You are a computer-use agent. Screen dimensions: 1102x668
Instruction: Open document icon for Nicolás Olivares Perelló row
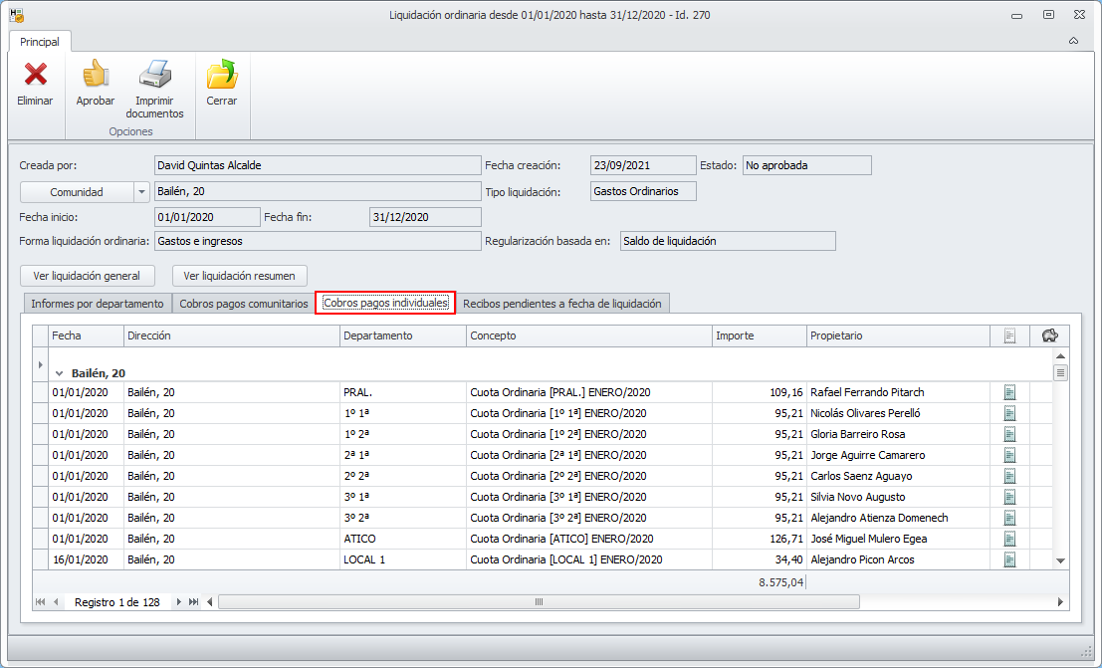pos(1010,413)
